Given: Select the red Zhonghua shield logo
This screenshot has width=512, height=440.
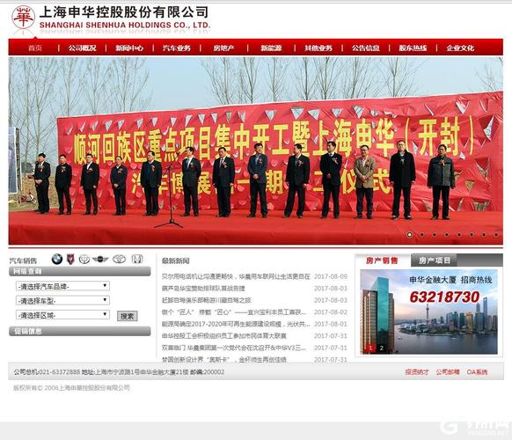Looking at the screenshot, I should point(70,260).
